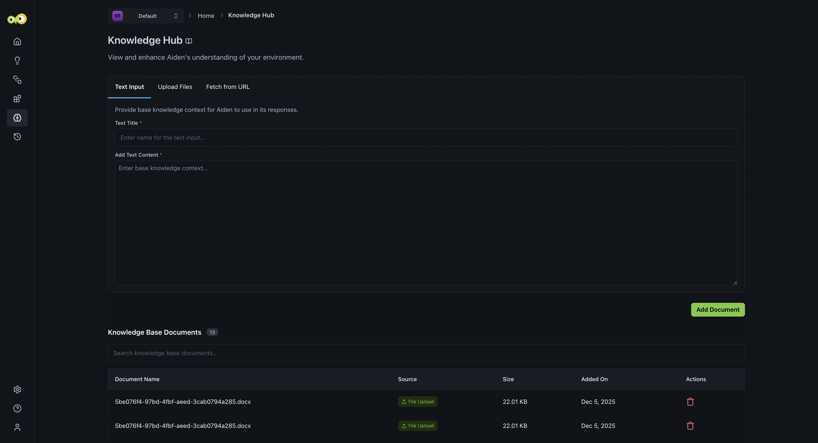The height and width of the screenshot is (443, 818).
Task: Open the workflows shapes sidebar icon
Action: [x=17, y=80]
